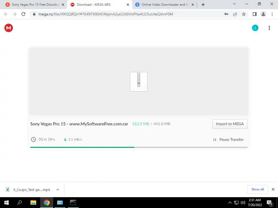The height and width of the screenshot is (208, 278).
Task: Open the saved passwords key icon
Action: [226, 14]
